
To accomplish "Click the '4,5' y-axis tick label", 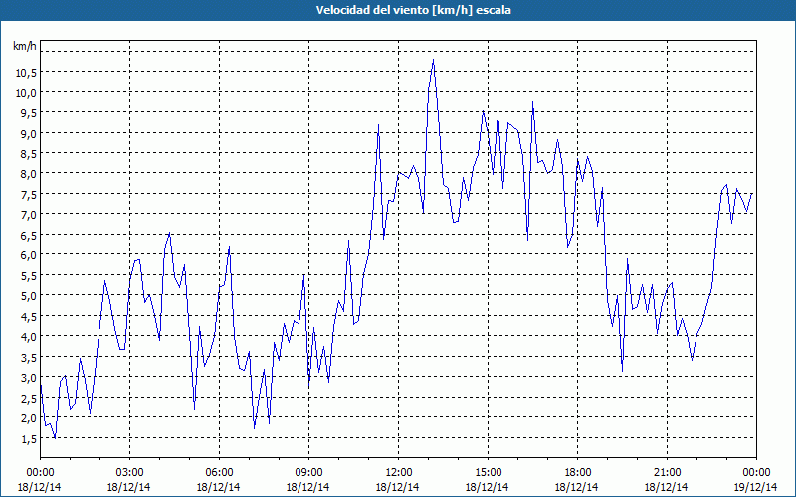I will tap(29, 316).
